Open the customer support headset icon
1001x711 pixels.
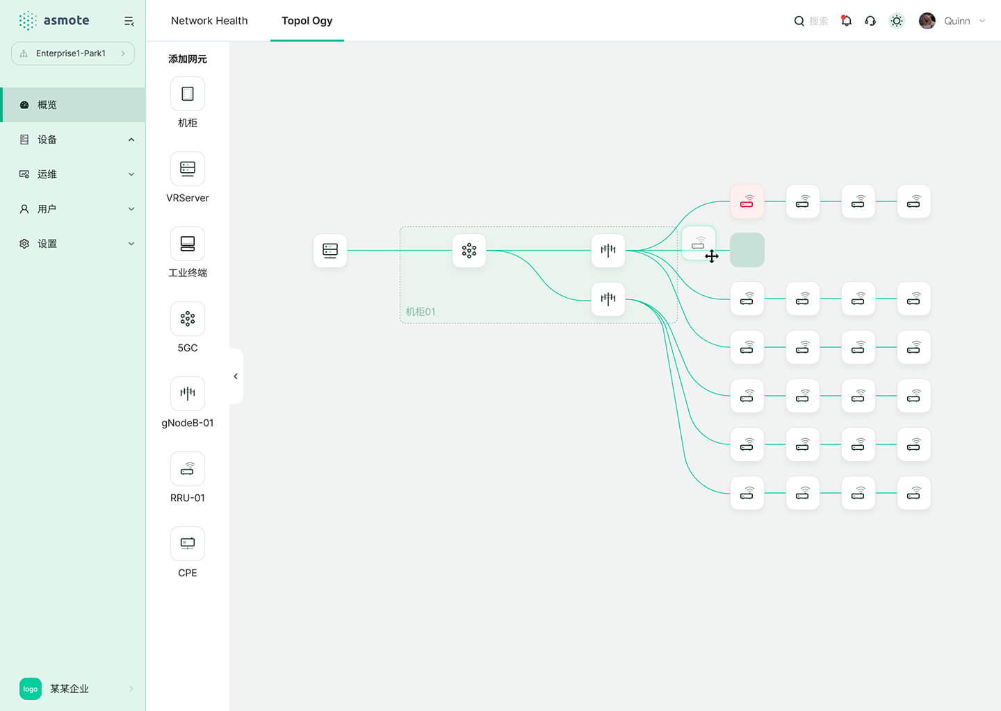[x=870, y=21]
